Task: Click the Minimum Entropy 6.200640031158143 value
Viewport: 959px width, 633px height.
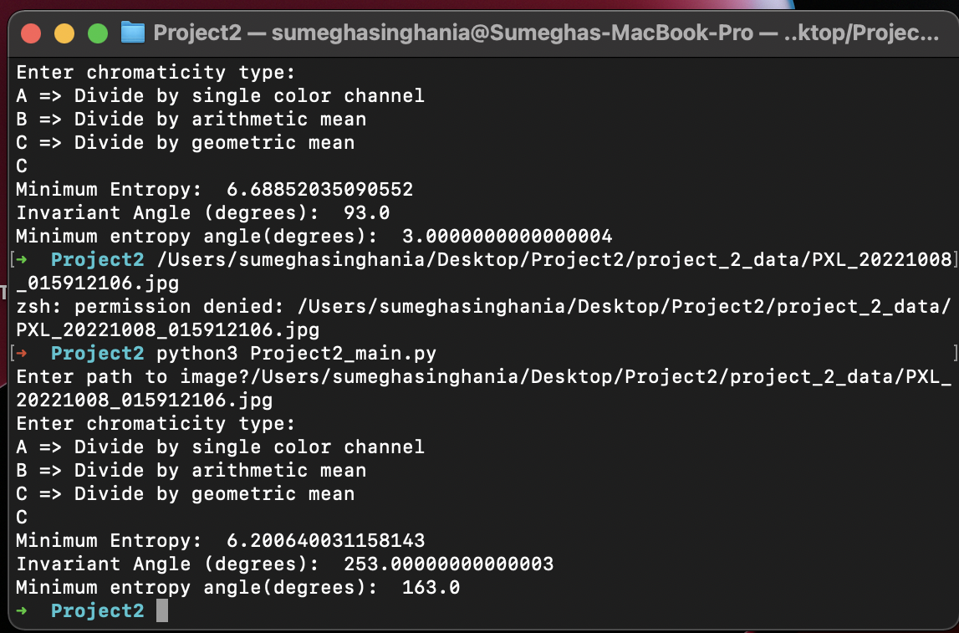Action: point(325,541)
